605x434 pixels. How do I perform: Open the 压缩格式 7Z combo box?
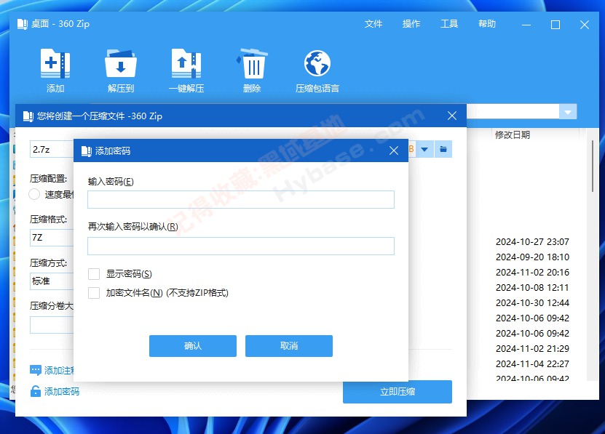(52, 238)
